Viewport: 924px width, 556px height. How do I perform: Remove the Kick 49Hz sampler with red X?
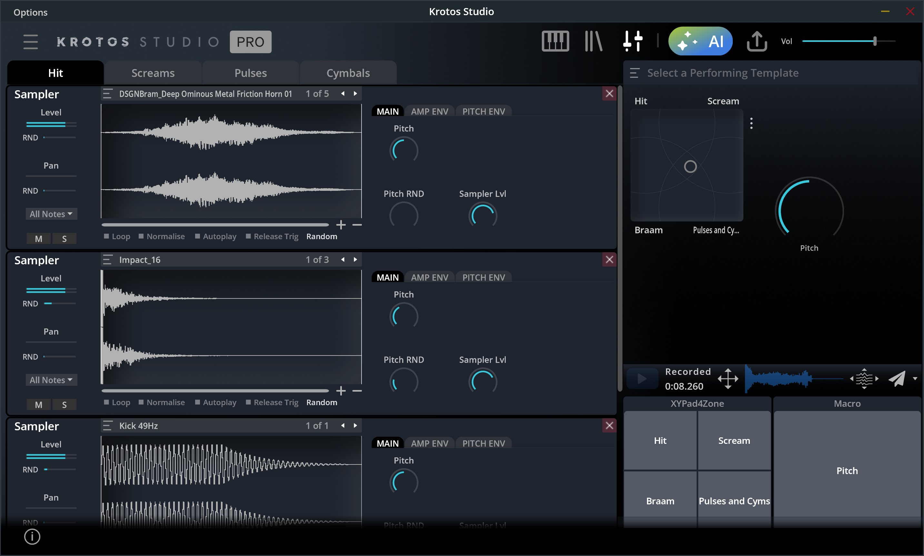pyautogui.click(x=610, y=425)
